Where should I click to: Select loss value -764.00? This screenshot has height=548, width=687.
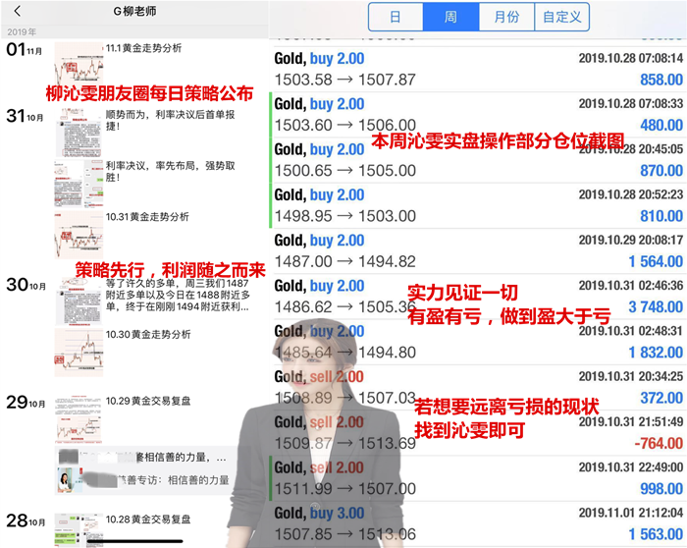pos(659,444)
